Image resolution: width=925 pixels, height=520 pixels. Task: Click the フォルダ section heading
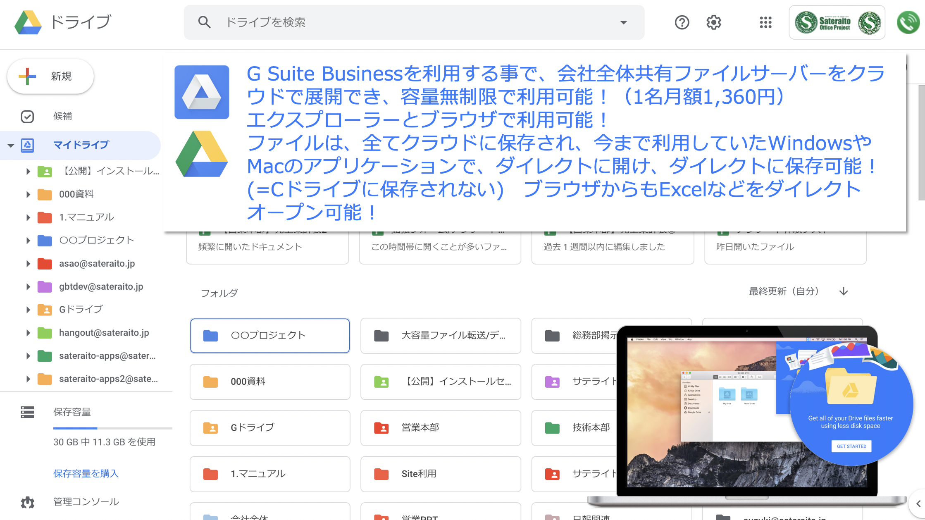tap(219, 293)
